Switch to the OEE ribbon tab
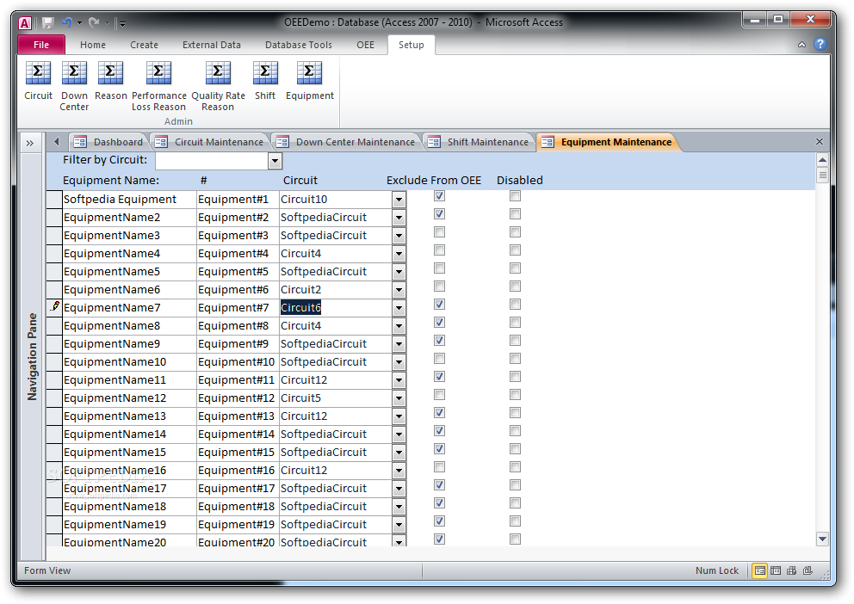 (366, 45)
